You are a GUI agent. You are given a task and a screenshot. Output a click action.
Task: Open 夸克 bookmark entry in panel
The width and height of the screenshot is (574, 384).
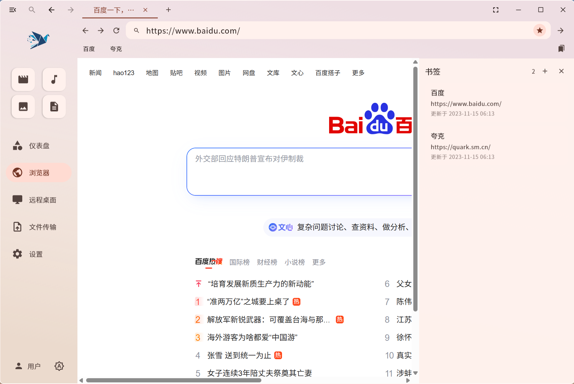pos(496,146)
